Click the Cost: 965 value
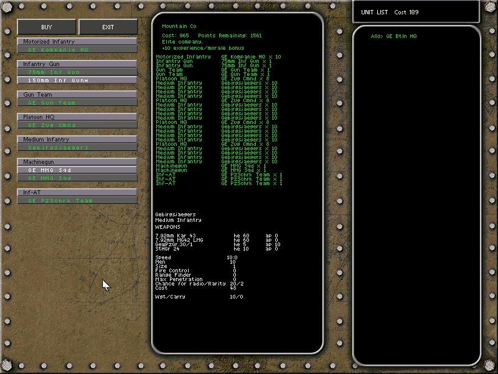The image size is (498, 374). point(176,36)
